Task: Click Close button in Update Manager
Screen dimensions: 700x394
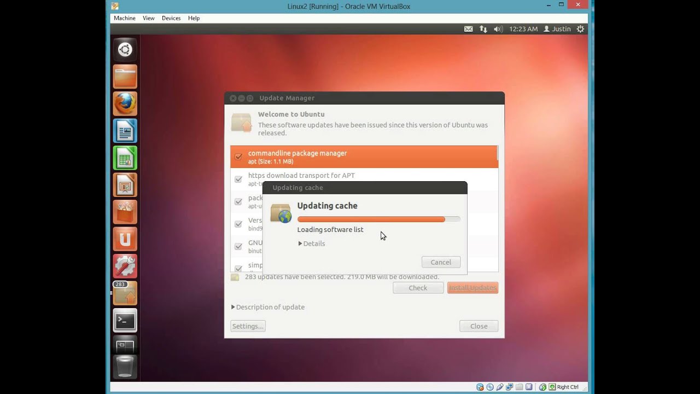Action: [x=479, y=326]
